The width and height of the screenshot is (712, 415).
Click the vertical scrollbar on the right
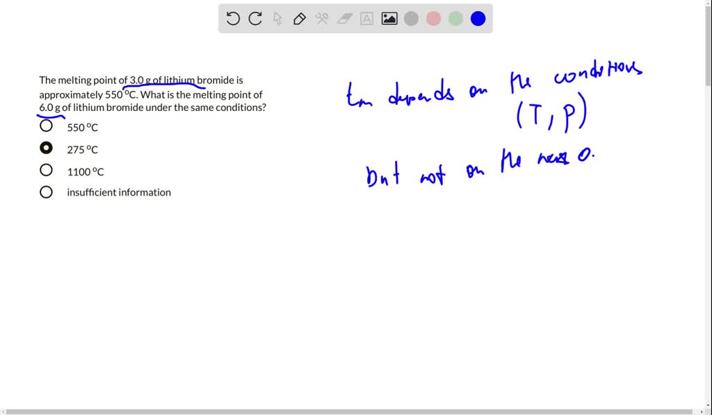[708, 42]
